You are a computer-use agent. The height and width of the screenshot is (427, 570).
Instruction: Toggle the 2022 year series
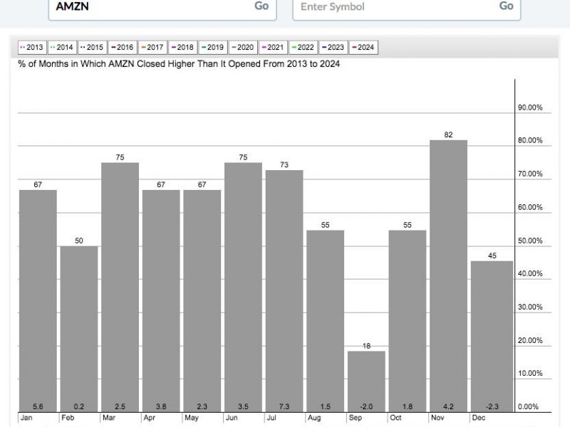[304, 47]
